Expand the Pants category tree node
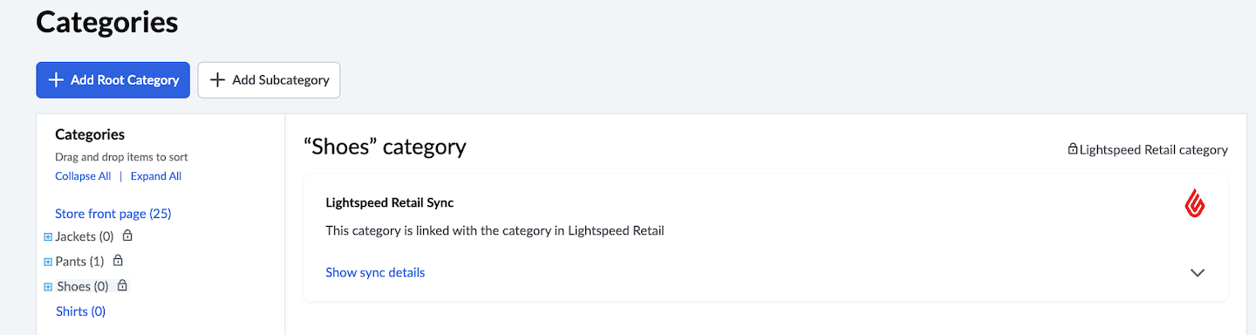Screen dimensions: 1256x335 click(x=48, y=262)
